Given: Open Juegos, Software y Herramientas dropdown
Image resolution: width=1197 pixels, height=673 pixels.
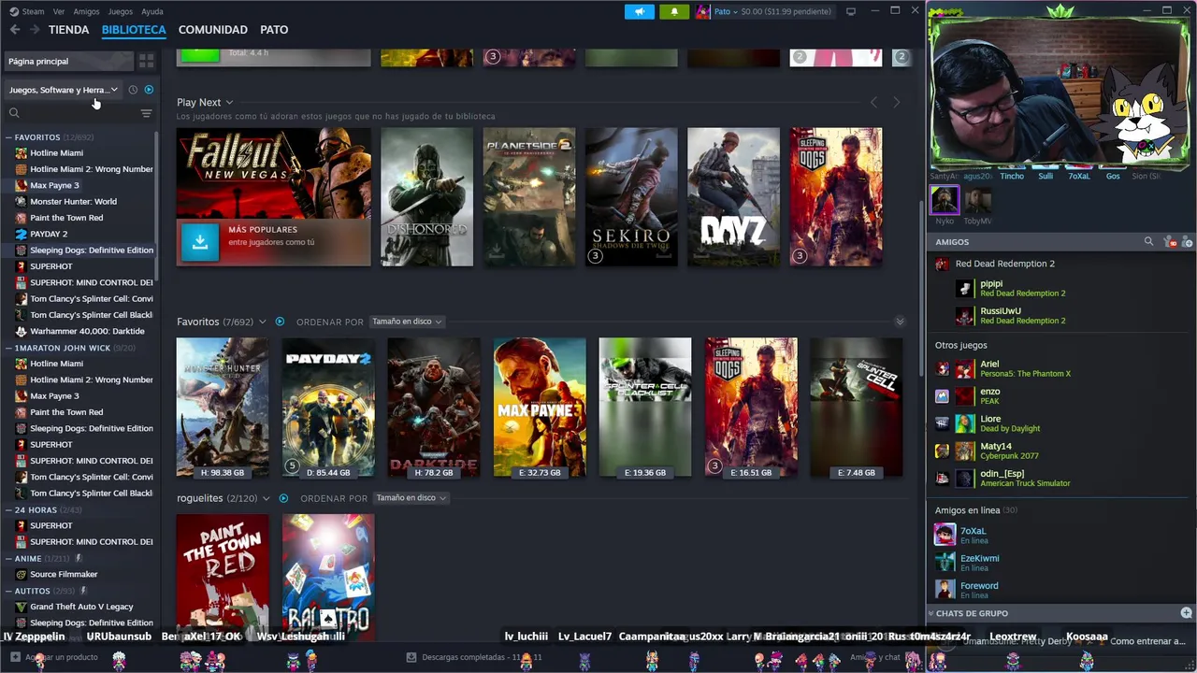Looking at the screenshot, I should (x=63, y=90).
